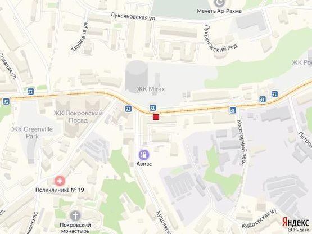Screen dimensions: 312x234
Task: Open the Яндекс logo
Action: [x=296, y=222]
